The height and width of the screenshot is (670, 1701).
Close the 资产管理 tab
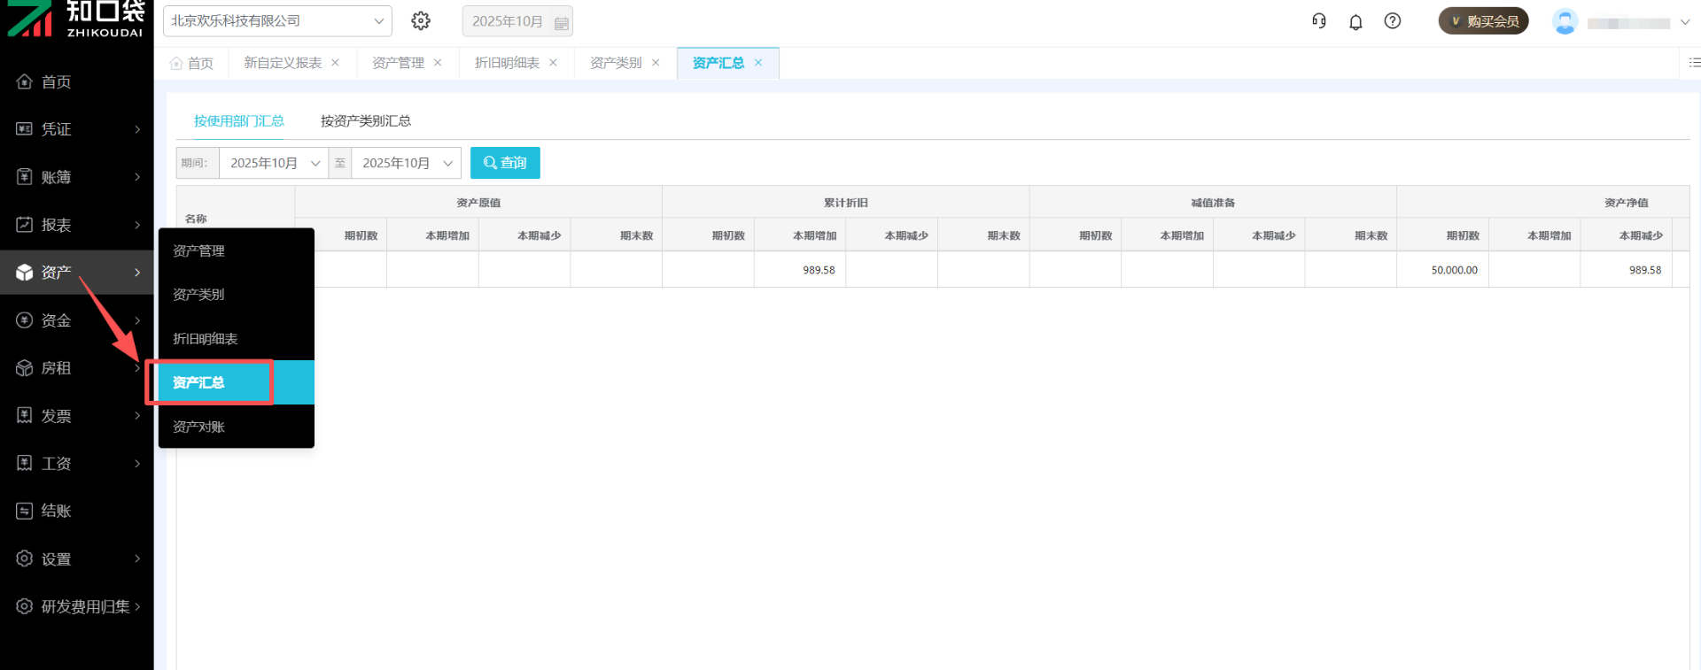coord(438,63)
